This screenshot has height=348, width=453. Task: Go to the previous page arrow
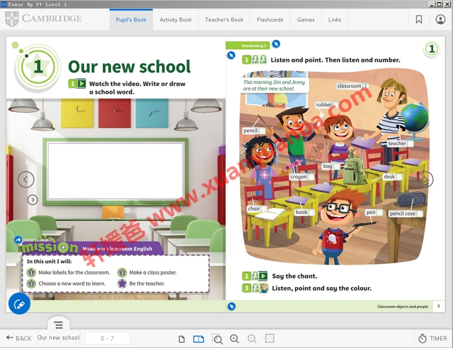(x=26, y=179)
